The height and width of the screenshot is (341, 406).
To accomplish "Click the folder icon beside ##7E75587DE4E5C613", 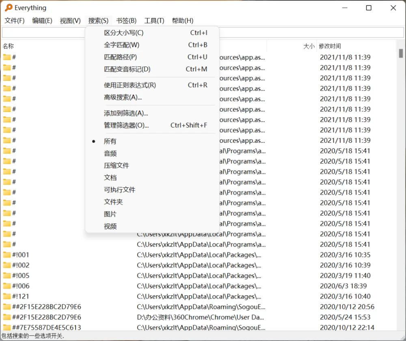I will (8, 327).
